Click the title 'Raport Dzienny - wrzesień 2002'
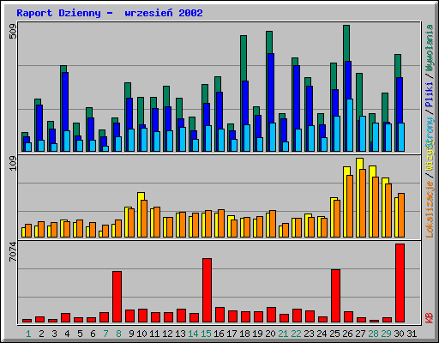The height and width of the screenshot is (343, 439). tap(110, 13)
